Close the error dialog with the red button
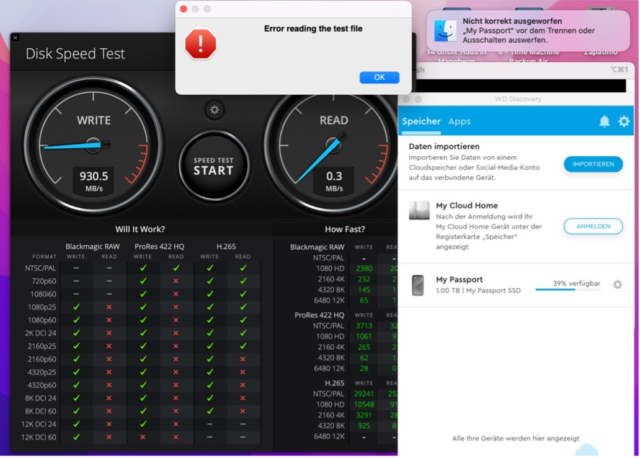This screenshot has width=640, height=458. 184,9
